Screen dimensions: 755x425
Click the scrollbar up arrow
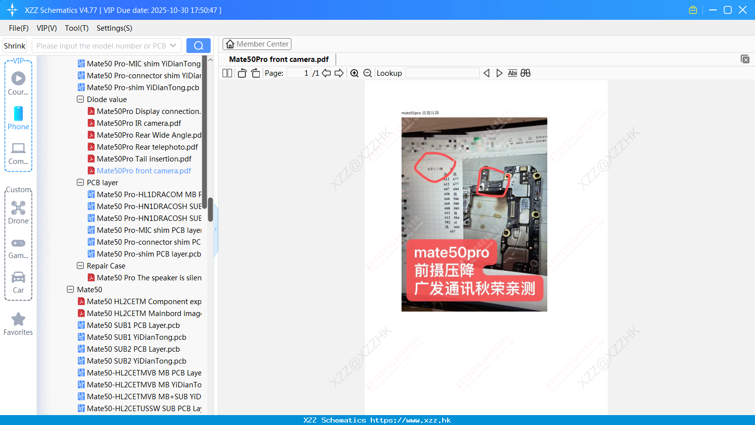click(210, 59)
